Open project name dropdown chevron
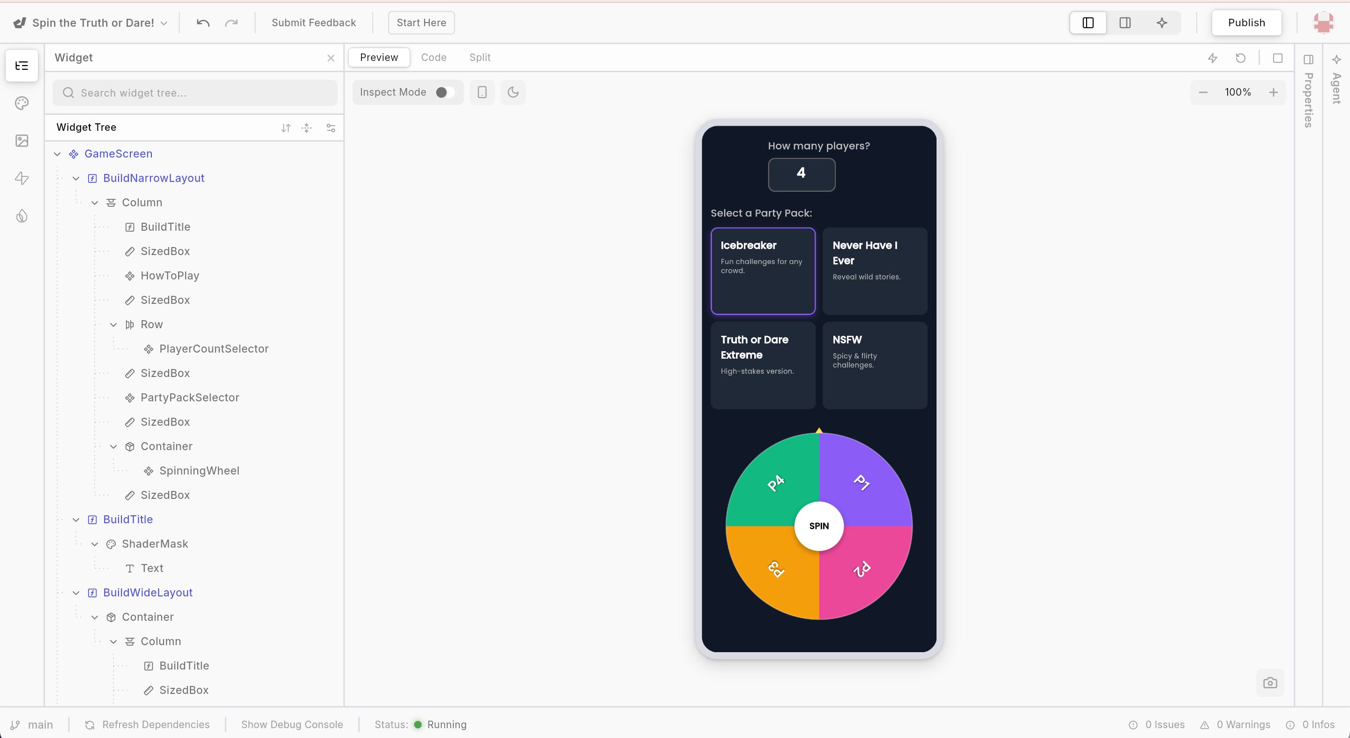Image resolution: width=1350 pixels, height=738 pixels. click(x=164, y=23)
